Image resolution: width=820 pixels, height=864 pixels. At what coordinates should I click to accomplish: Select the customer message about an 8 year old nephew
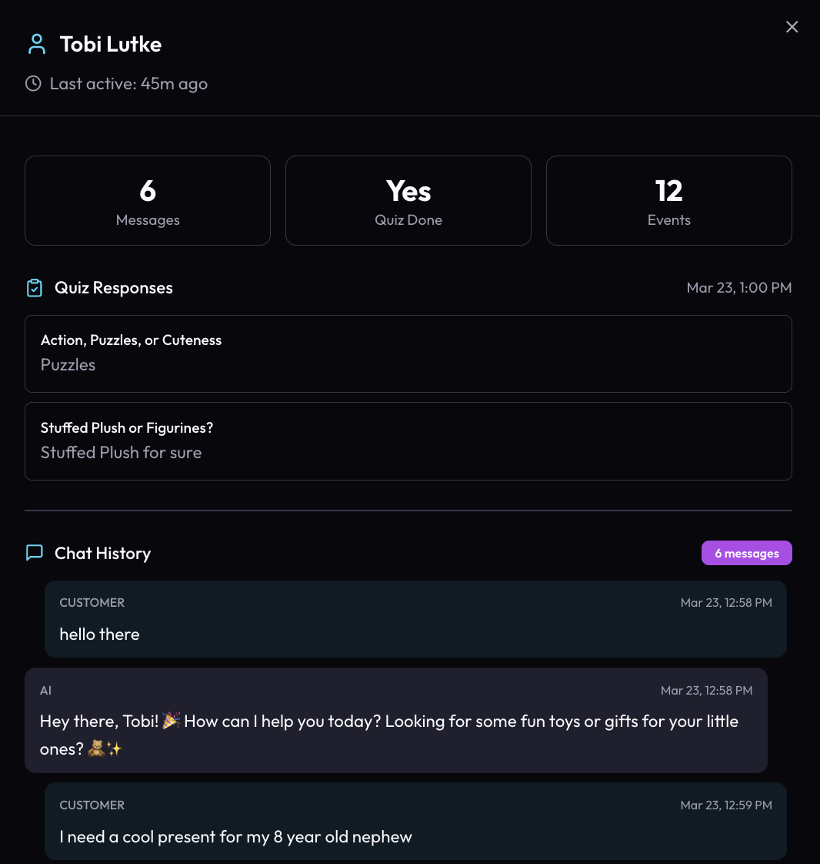(415, 822)
